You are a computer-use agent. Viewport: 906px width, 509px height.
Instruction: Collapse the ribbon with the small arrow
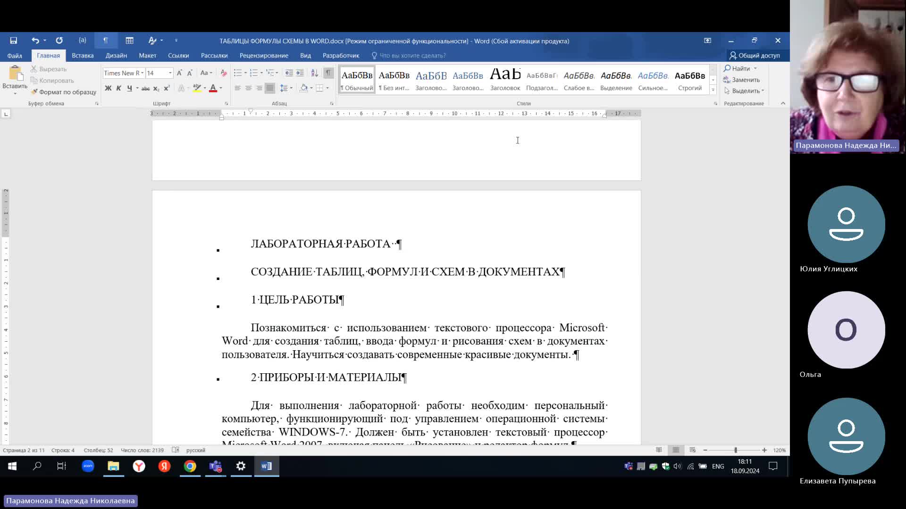coord(783,103)
